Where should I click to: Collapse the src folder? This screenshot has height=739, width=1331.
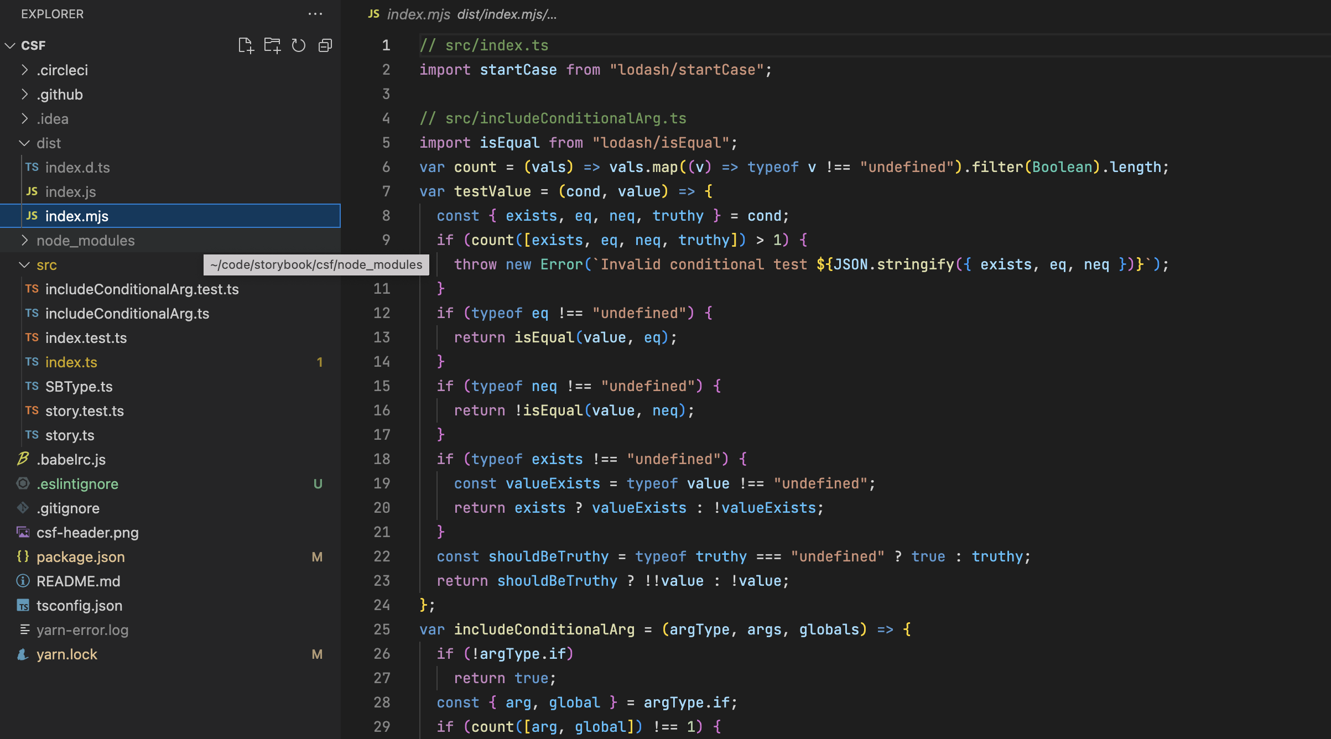click(x=24, y=265)
